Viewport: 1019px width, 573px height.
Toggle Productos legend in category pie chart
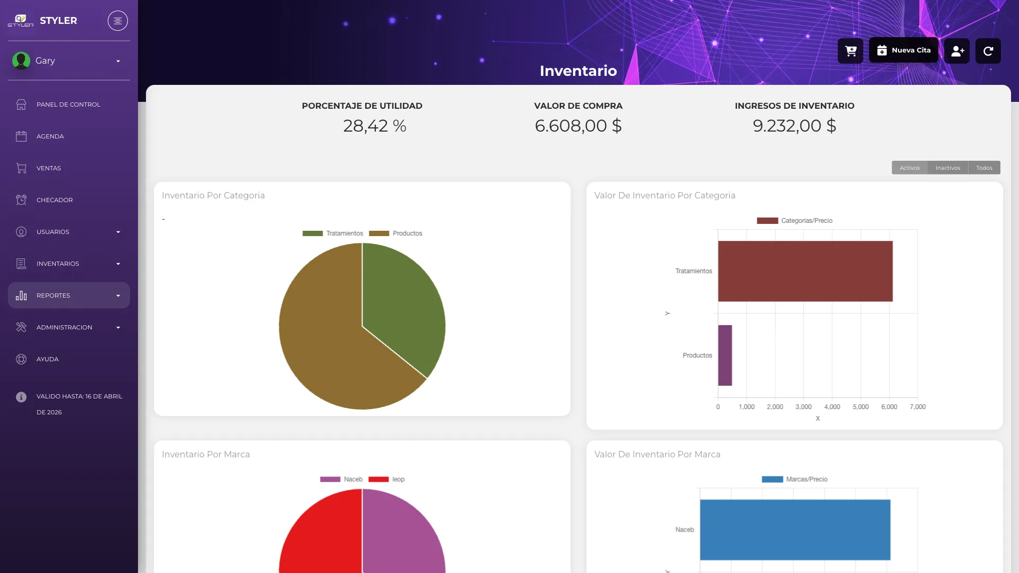pos(395,233)
